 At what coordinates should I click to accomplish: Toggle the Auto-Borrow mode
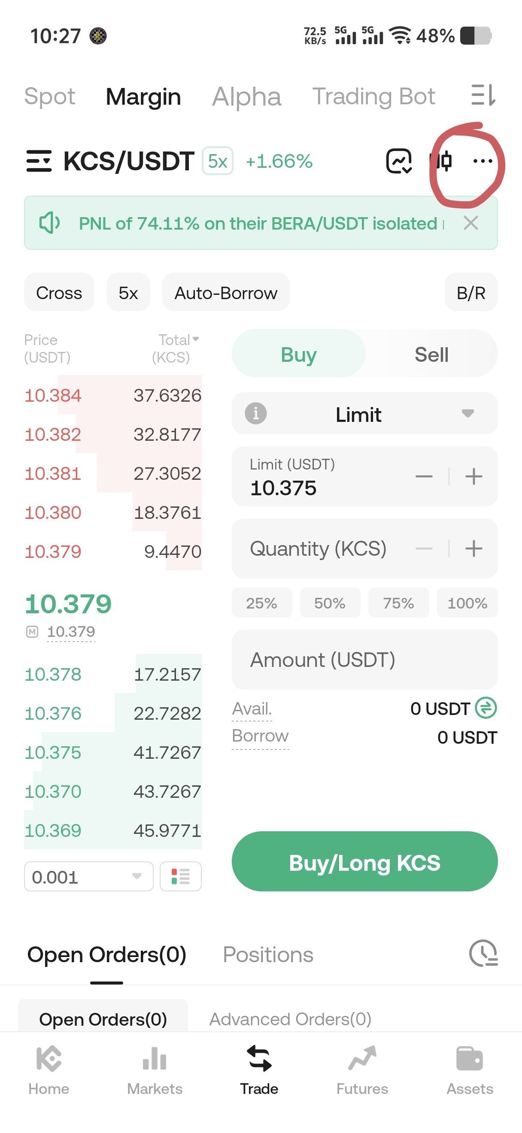[x=226, y=293]
